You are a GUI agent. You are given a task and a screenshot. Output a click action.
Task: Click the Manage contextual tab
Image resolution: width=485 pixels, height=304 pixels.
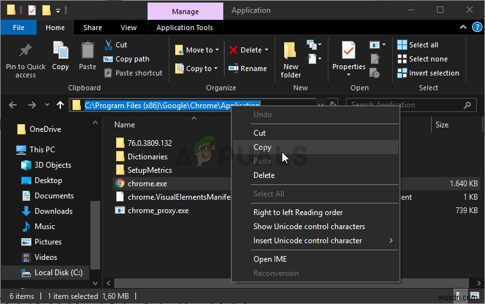(185, 12)
